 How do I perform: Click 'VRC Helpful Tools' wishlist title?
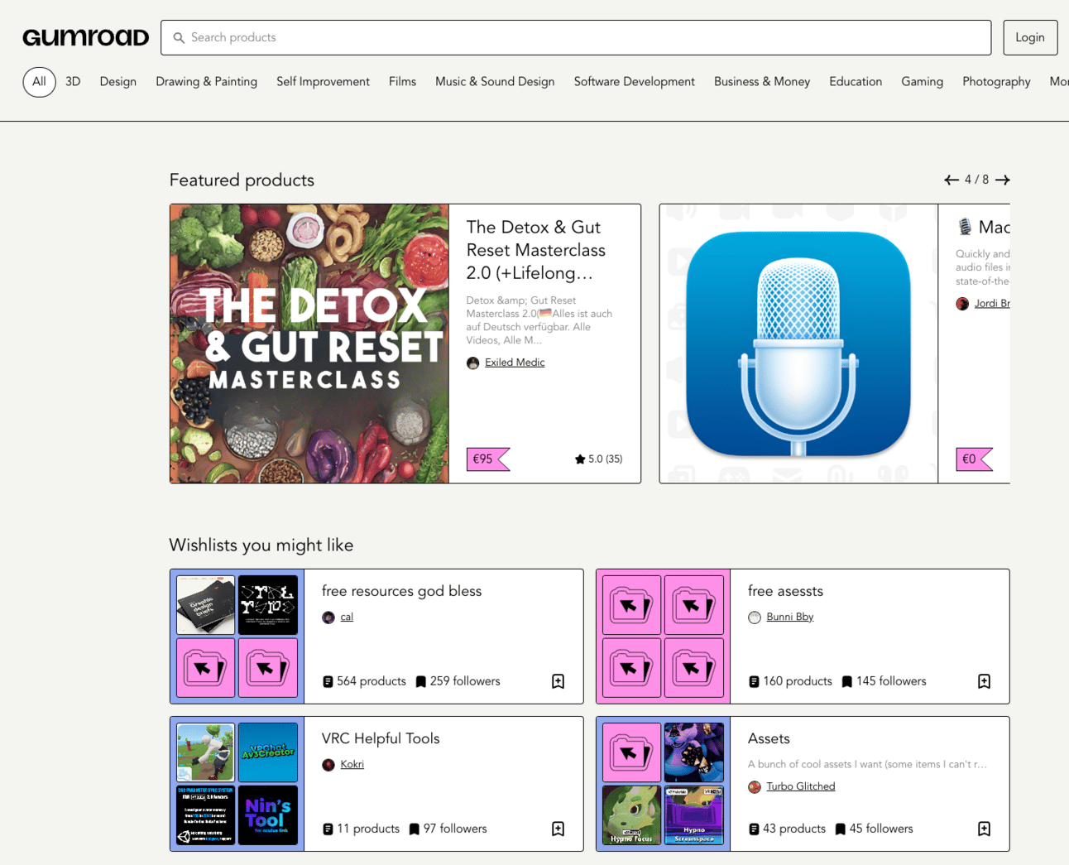coord(381,738)
